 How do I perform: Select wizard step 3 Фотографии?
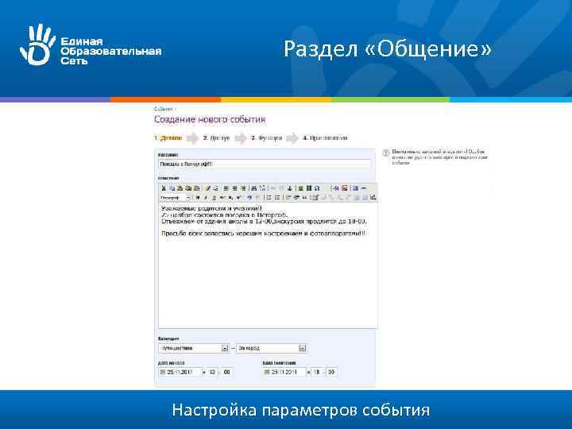click(266, 138)
